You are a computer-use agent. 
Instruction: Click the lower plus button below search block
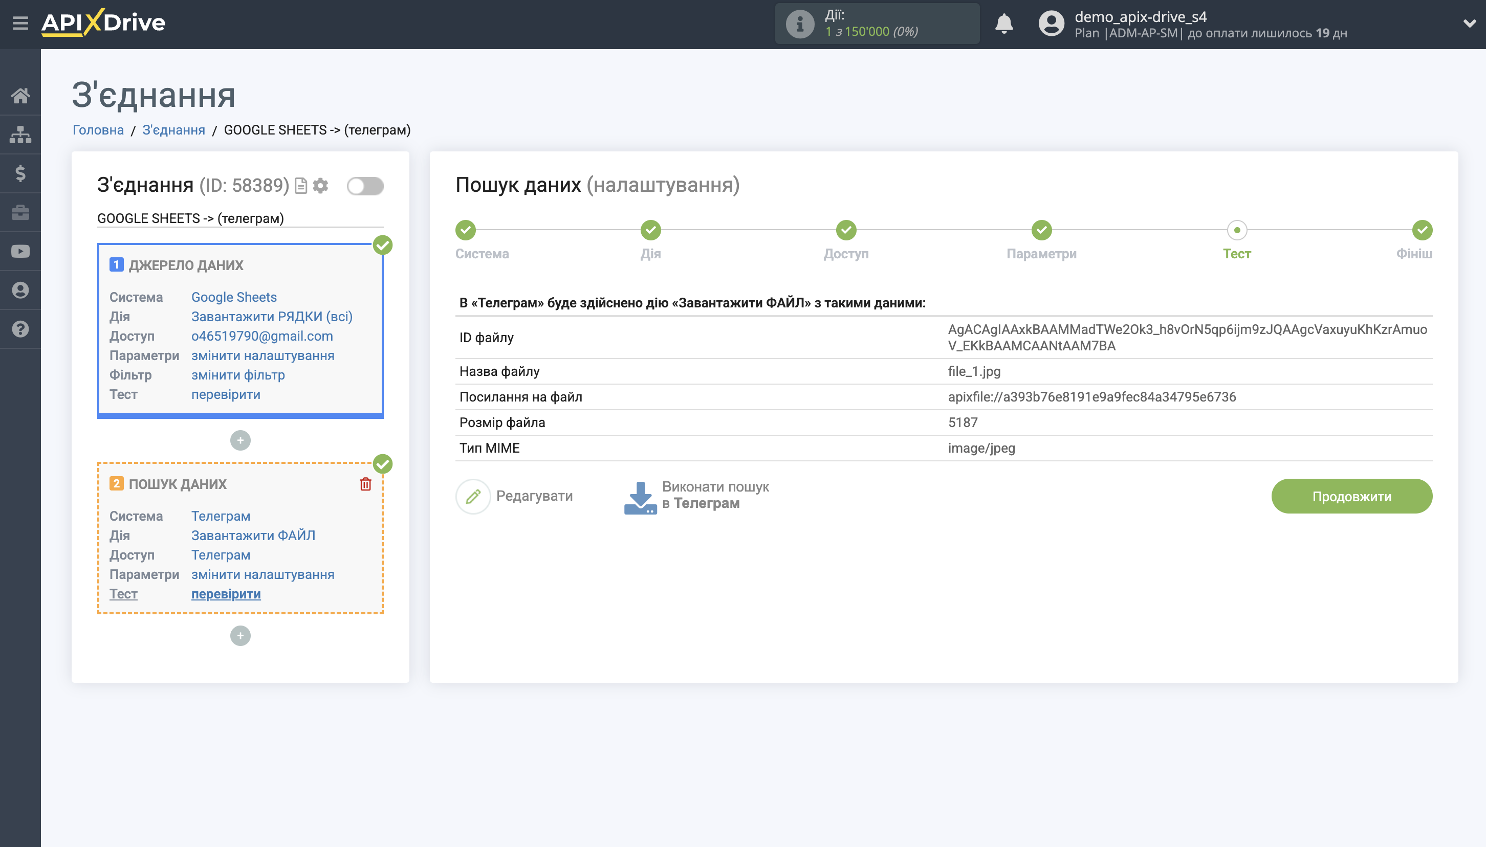coord(239,635)
